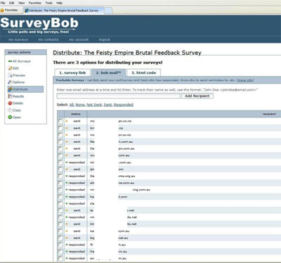Click the page icon on the browser tab
The width and height of the screenshot is (281, 263).
27,11
